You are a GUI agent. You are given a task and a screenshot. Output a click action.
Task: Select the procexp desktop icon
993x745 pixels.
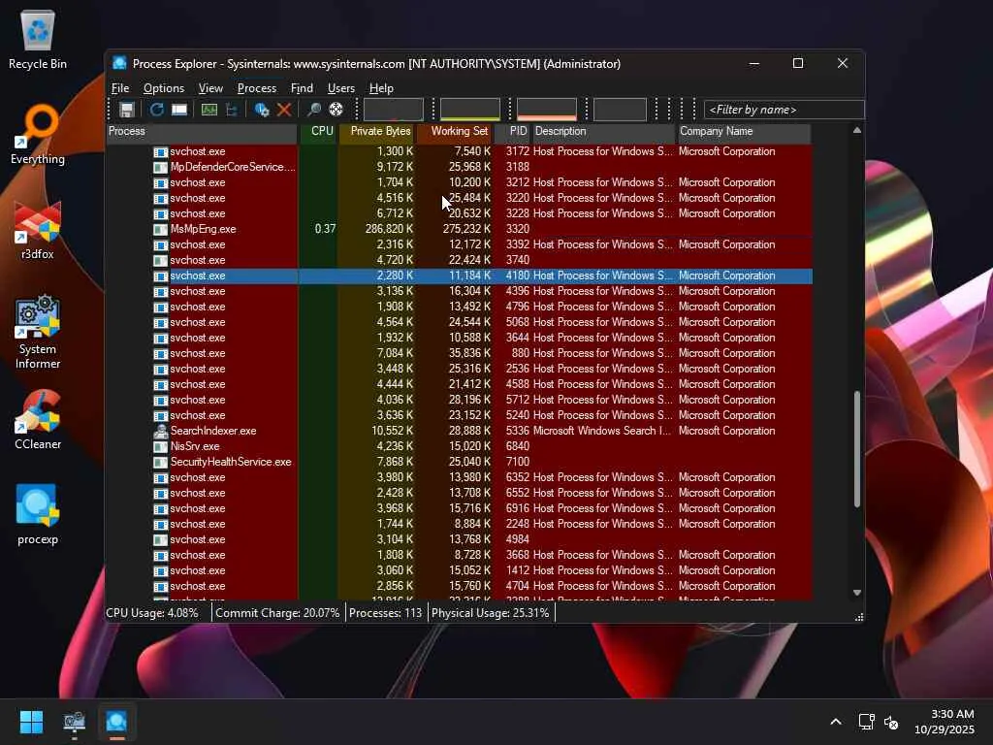tap(38, 514)
